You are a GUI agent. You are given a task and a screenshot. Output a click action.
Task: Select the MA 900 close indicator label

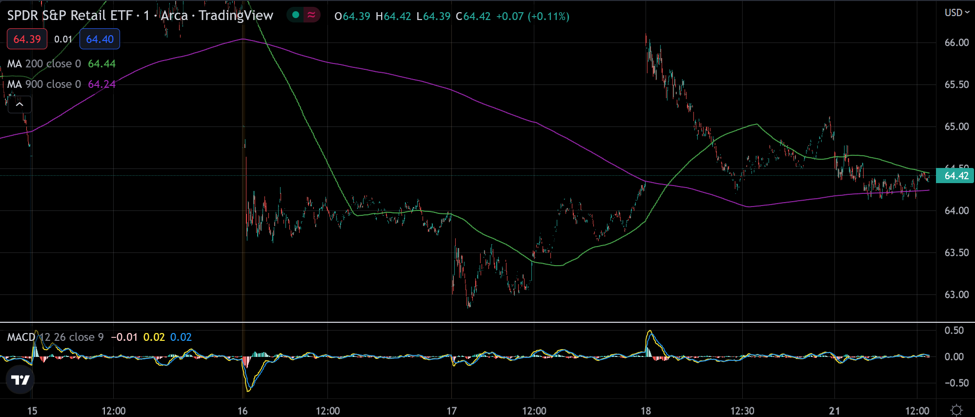tap(44, 84)
